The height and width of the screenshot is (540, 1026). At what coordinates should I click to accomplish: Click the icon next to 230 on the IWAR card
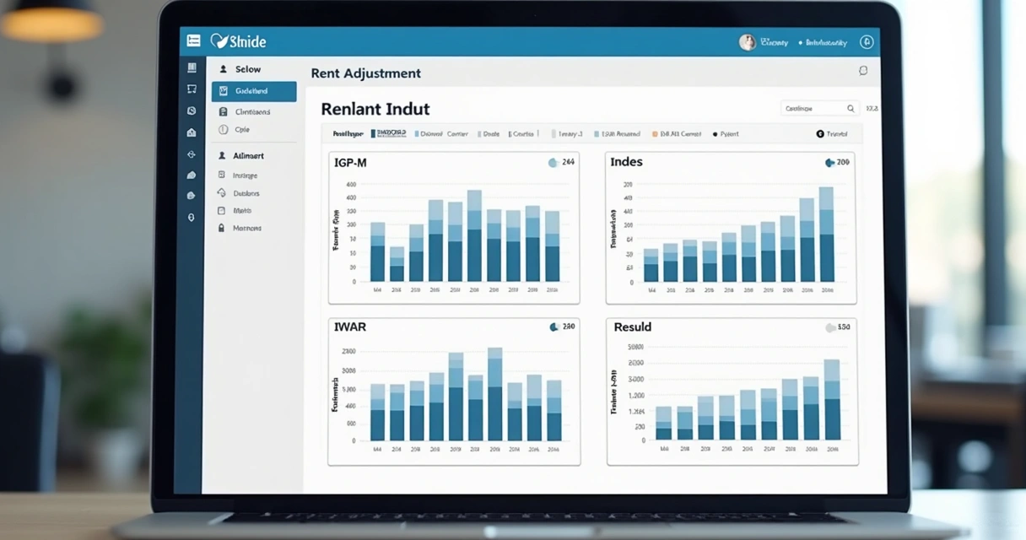pos(553,327)
